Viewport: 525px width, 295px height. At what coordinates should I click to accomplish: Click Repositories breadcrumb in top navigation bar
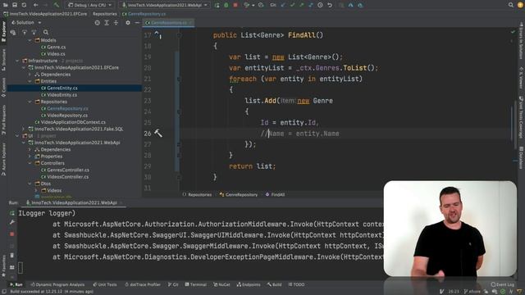point(105,14)
